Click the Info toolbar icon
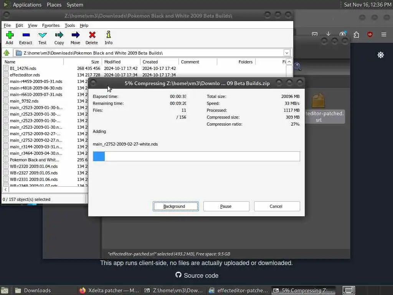Screen dimensions: 393x295 click(x=109, y=38)
